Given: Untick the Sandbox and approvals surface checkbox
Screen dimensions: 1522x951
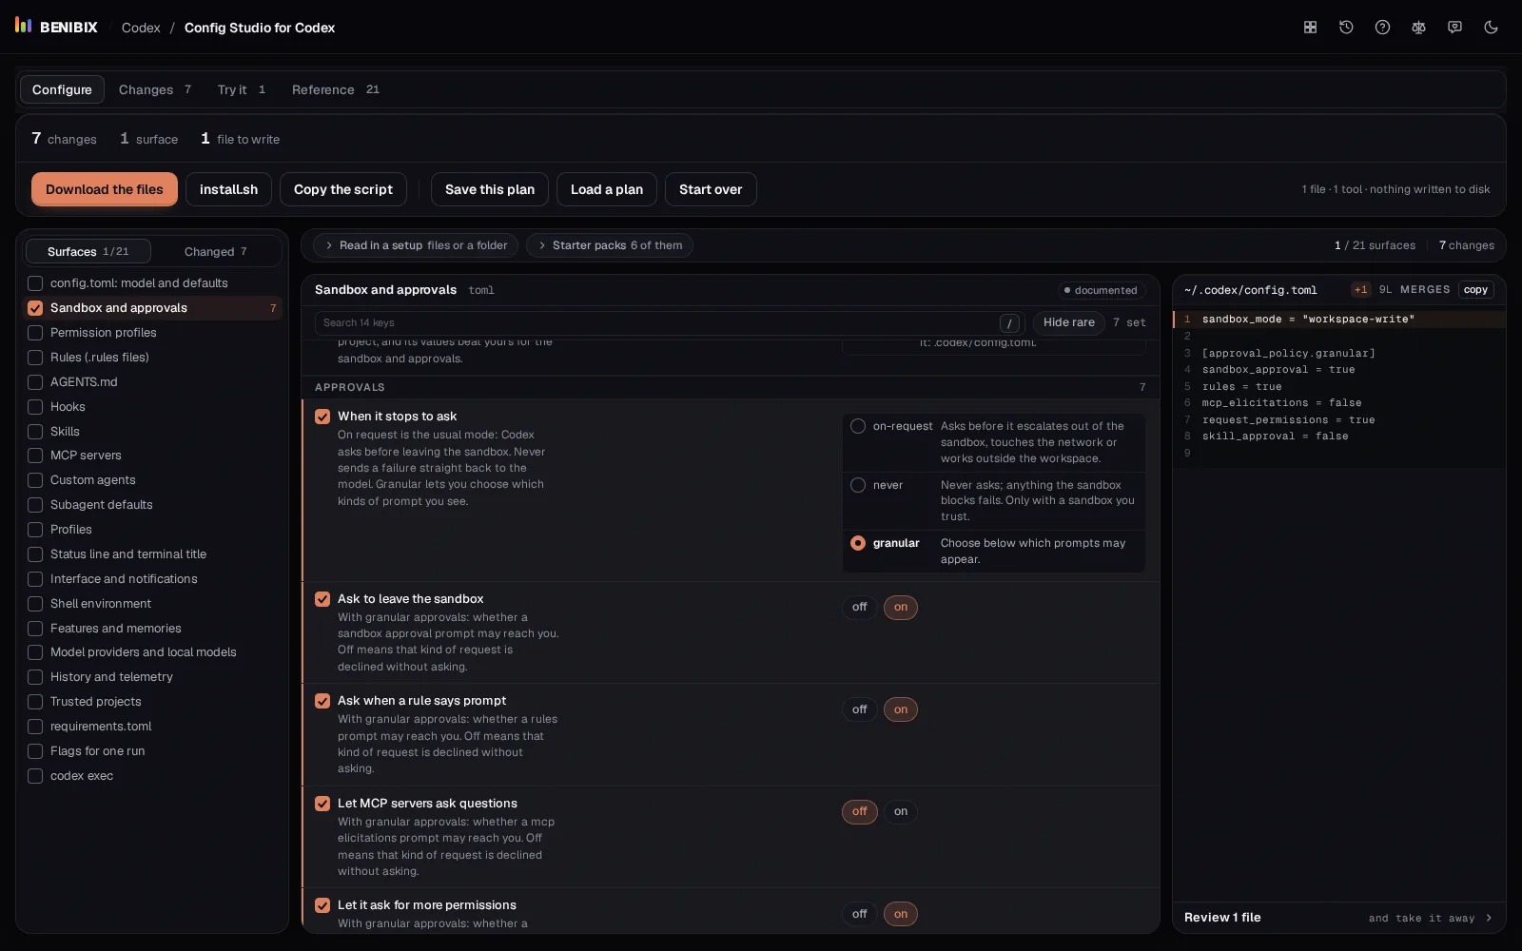Looking at the screenshot, I should point(35,308).
